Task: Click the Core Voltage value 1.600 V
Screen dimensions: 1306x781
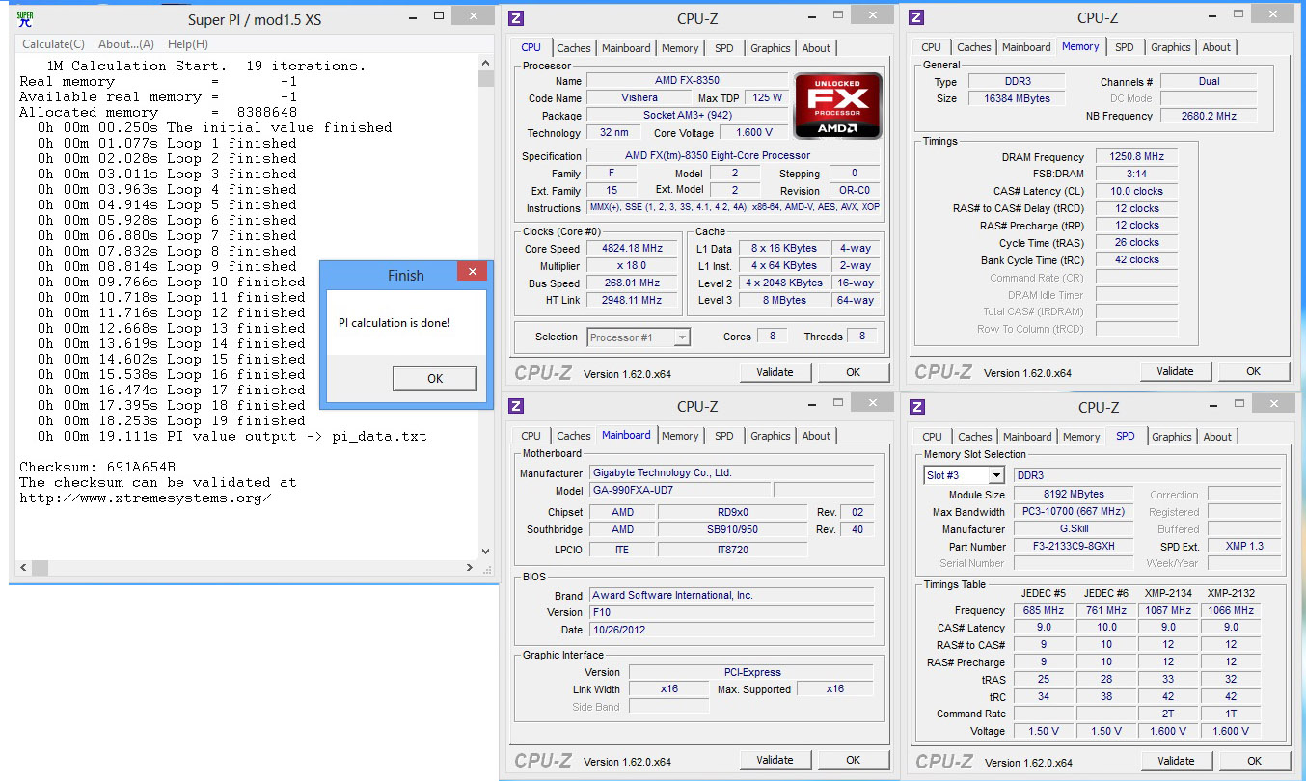Action: pos(753,132)
